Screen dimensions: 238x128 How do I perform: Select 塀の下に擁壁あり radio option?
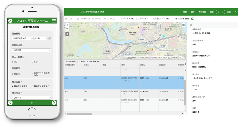[33, 86]
